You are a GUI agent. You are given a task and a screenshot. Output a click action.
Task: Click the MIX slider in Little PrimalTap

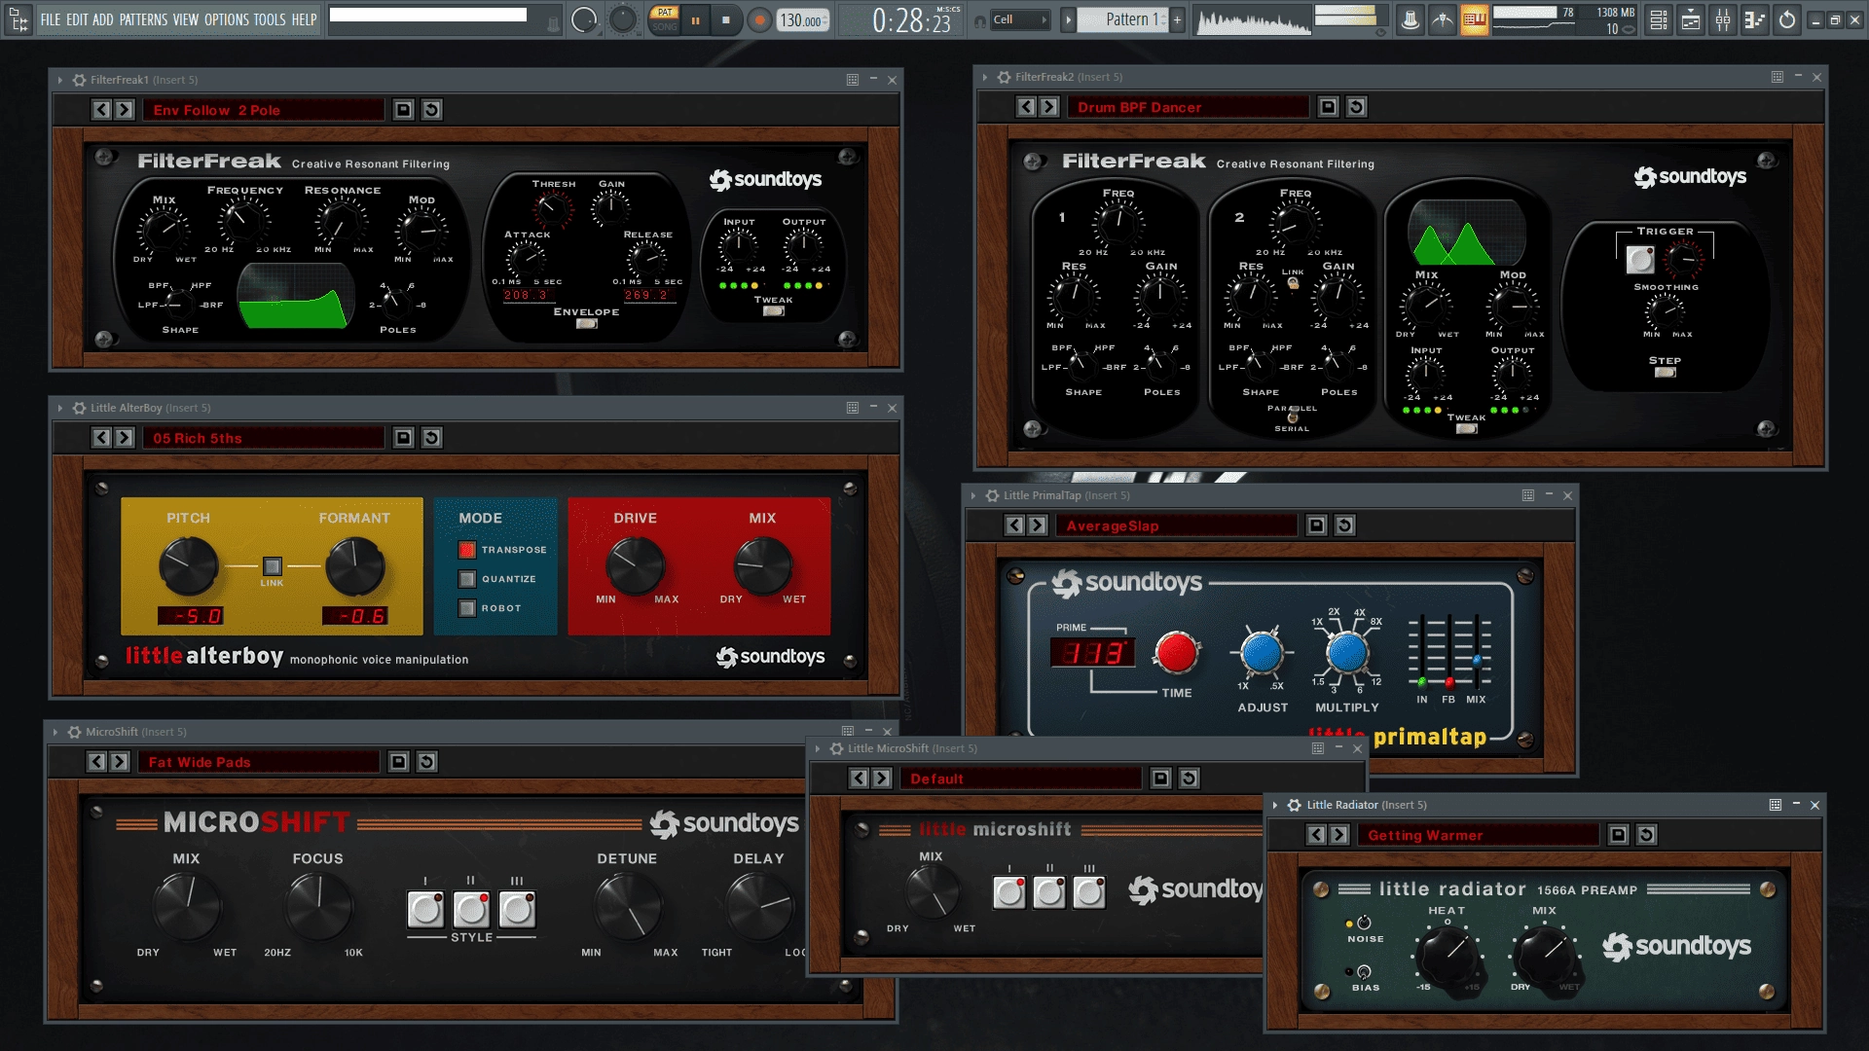click(x=1477, y=660)
